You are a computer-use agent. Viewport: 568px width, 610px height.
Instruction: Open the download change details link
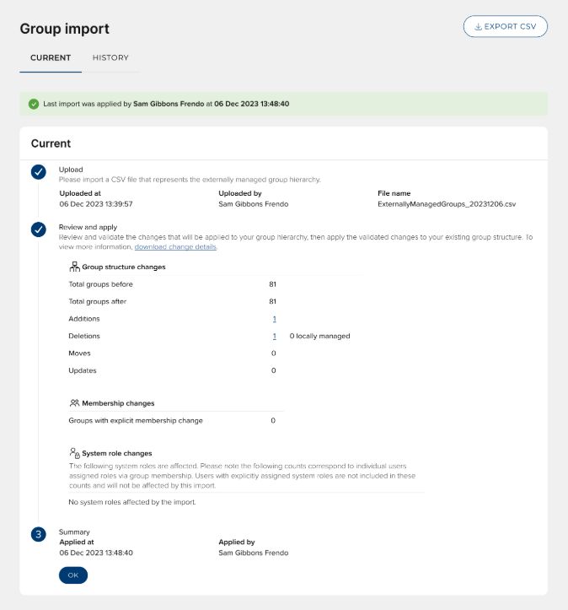[176, 247]
